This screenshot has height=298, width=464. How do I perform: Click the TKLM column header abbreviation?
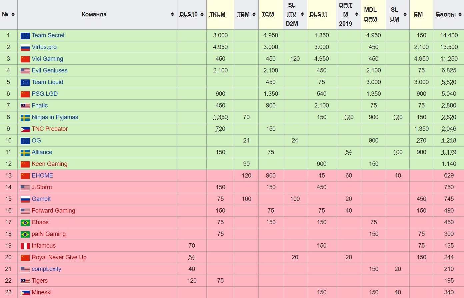coord(217,14)
